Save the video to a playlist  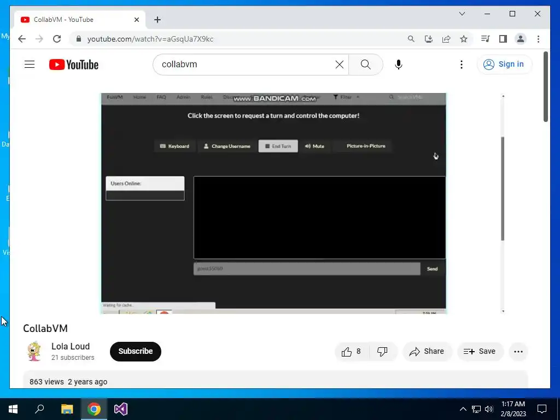pyautogui.click(x=480, y=352)
